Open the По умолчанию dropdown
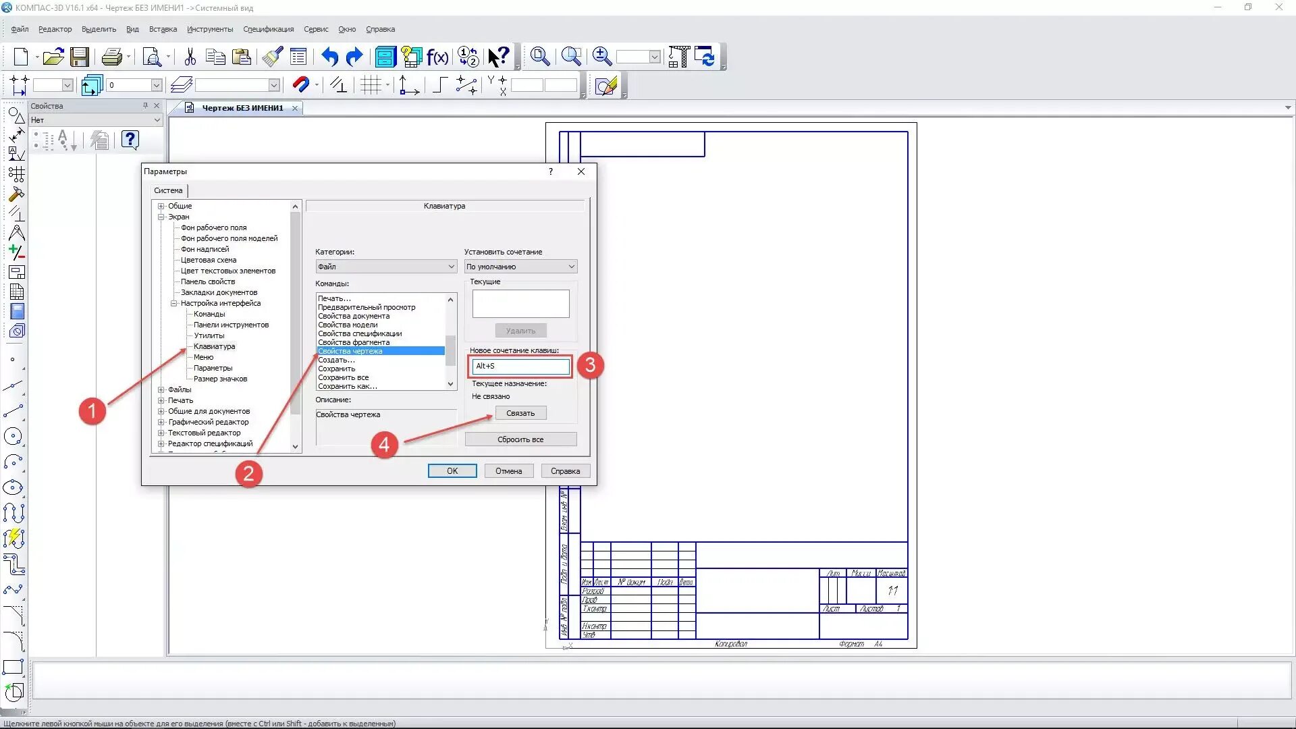Image resolution: width=1296 pixels, height=729 pixels. 520,267
